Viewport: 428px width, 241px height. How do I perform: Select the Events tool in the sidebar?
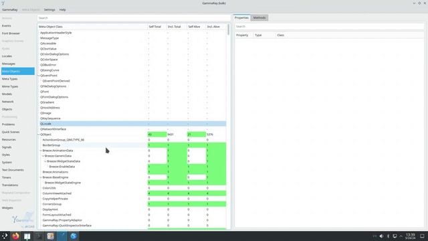(18, 25)
